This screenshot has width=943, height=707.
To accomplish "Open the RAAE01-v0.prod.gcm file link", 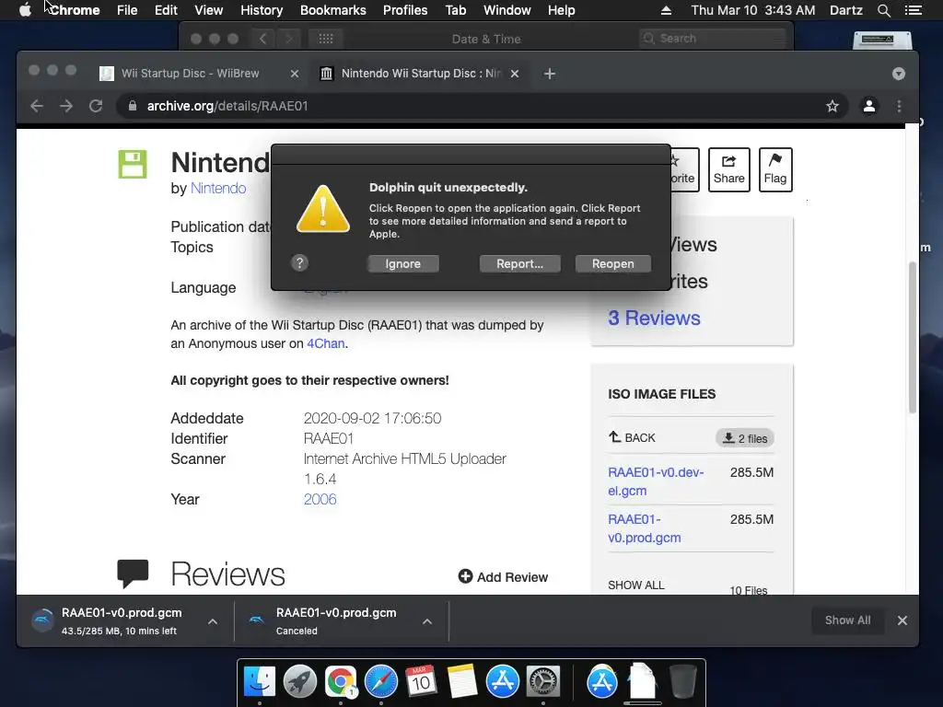I will click(x=644, y=528).
